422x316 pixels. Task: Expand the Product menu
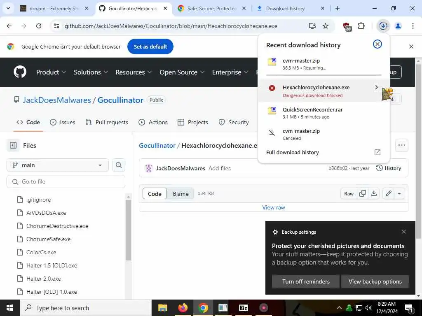click(x=51, y=72)
